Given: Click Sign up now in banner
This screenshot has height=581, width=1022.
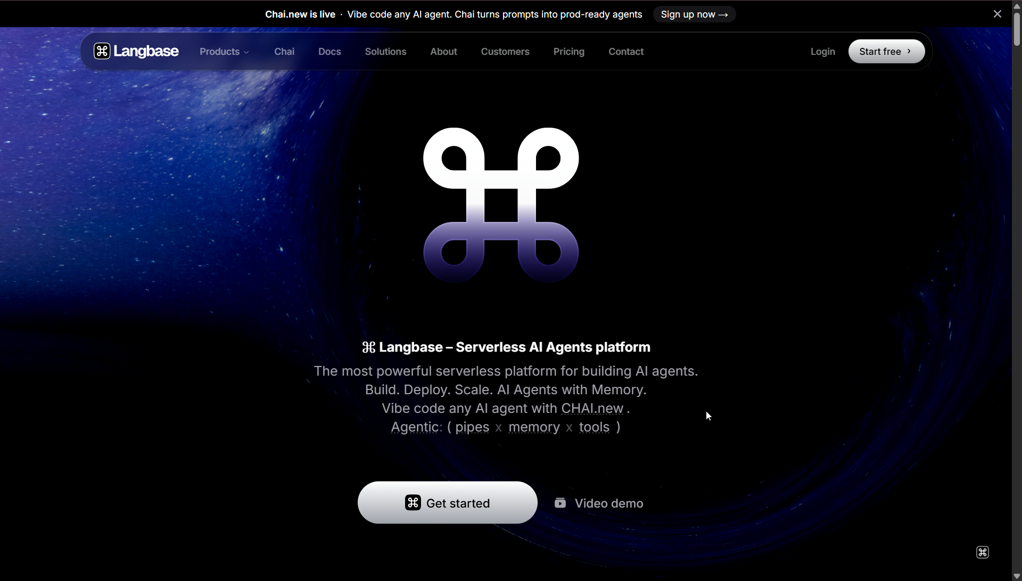Looking at the screenshot, I should [694, 14].
